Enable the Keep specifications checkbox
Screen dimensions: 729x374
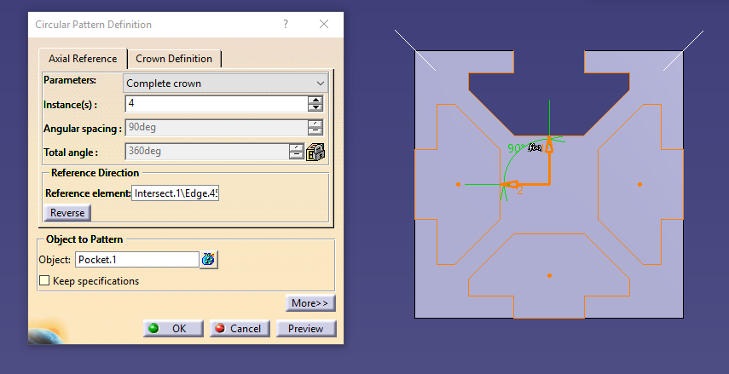(44, 280)
